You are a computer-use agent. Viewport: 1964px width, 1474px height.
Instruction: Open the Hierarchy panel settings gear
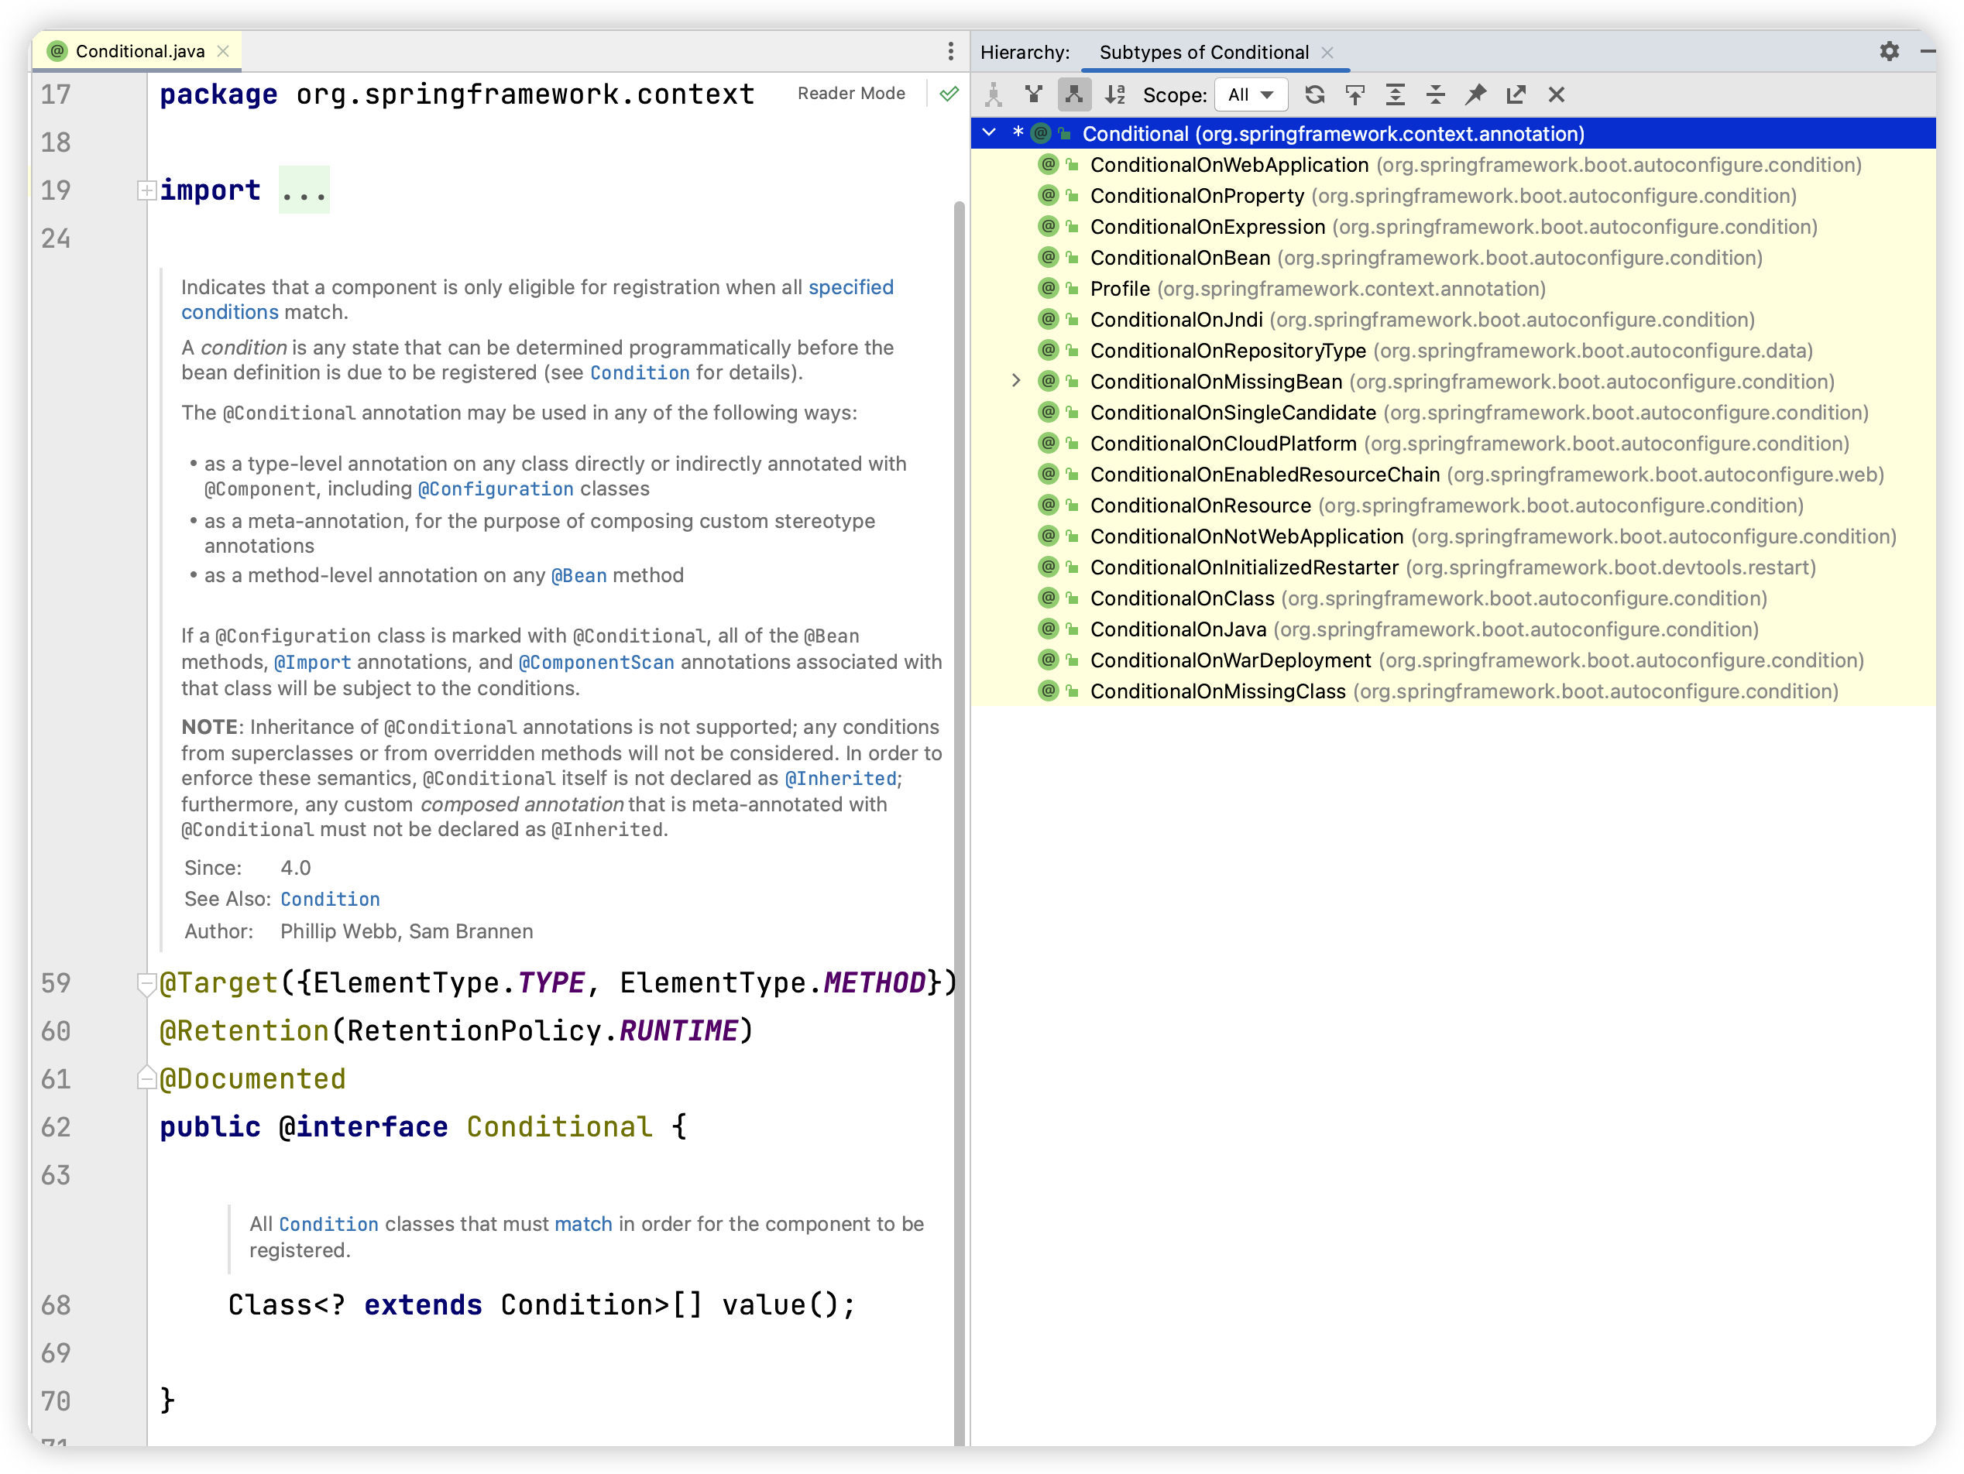point(1890,51)
